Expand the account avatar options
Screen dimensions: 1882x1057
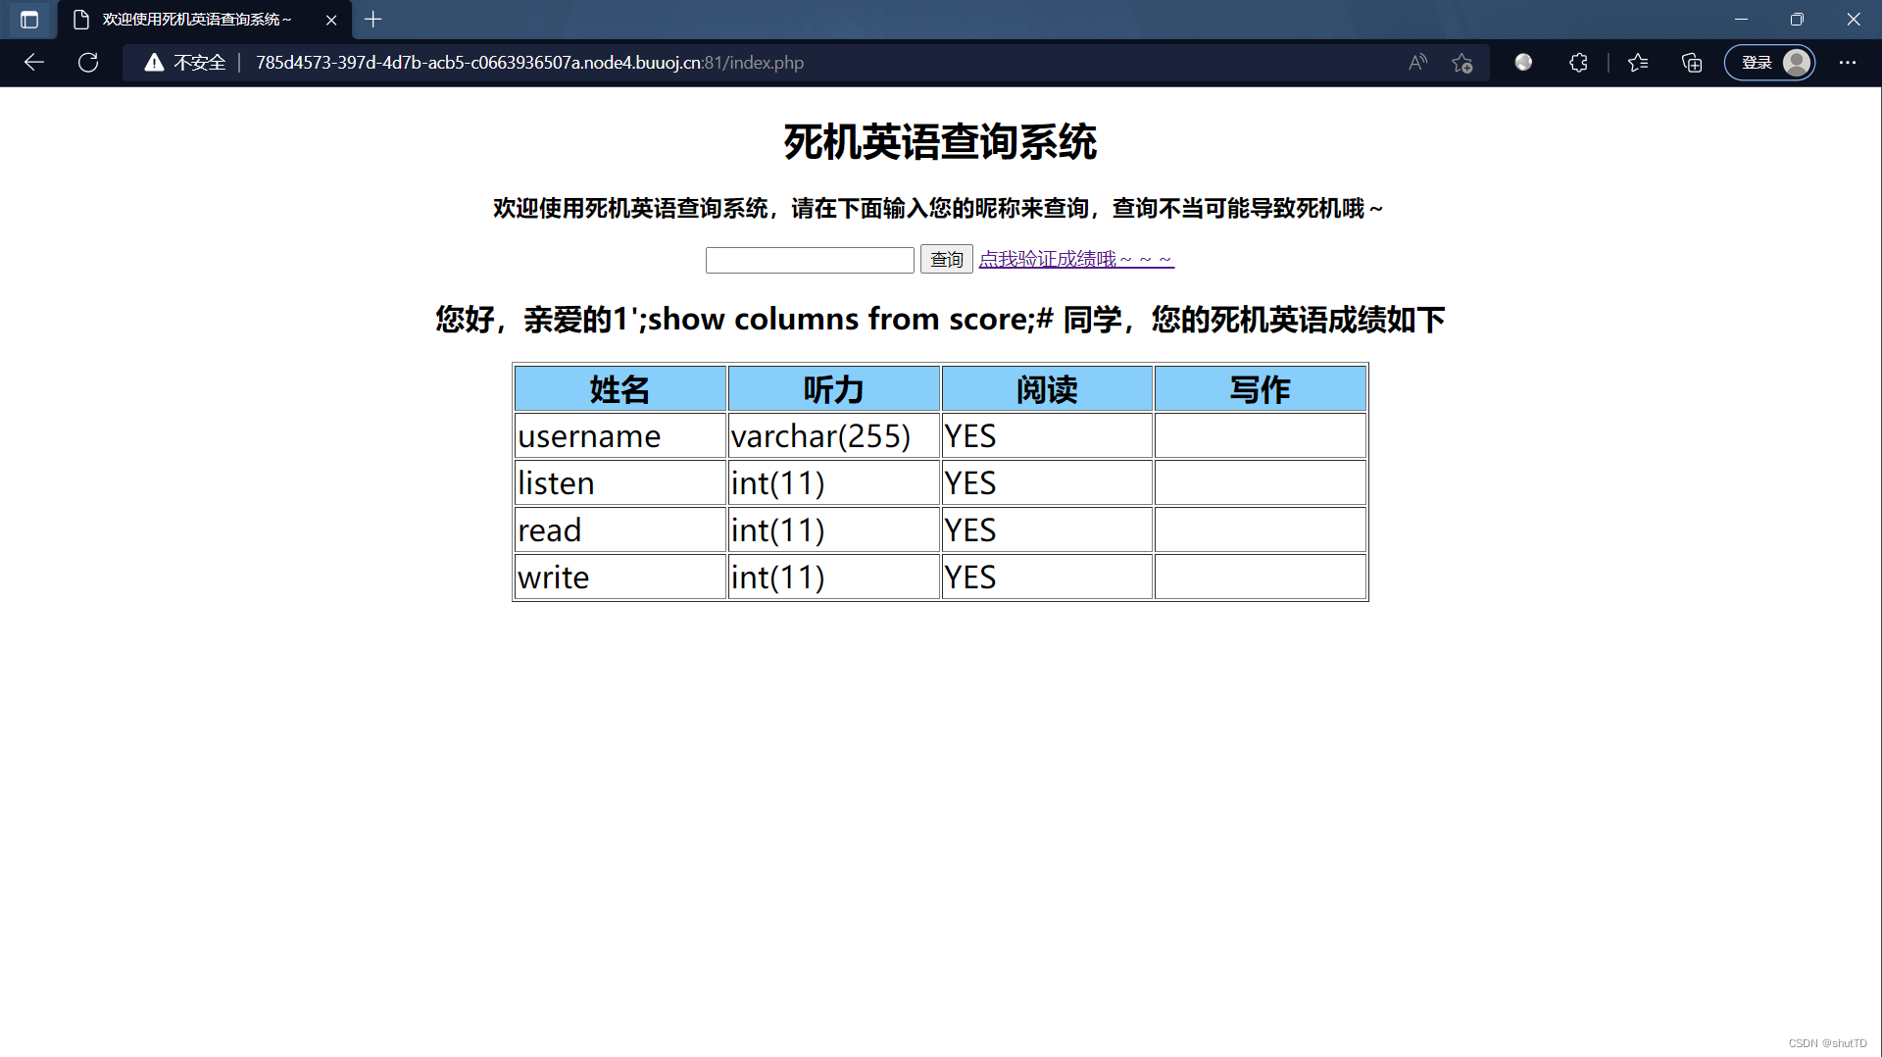tap(1795, 62)
